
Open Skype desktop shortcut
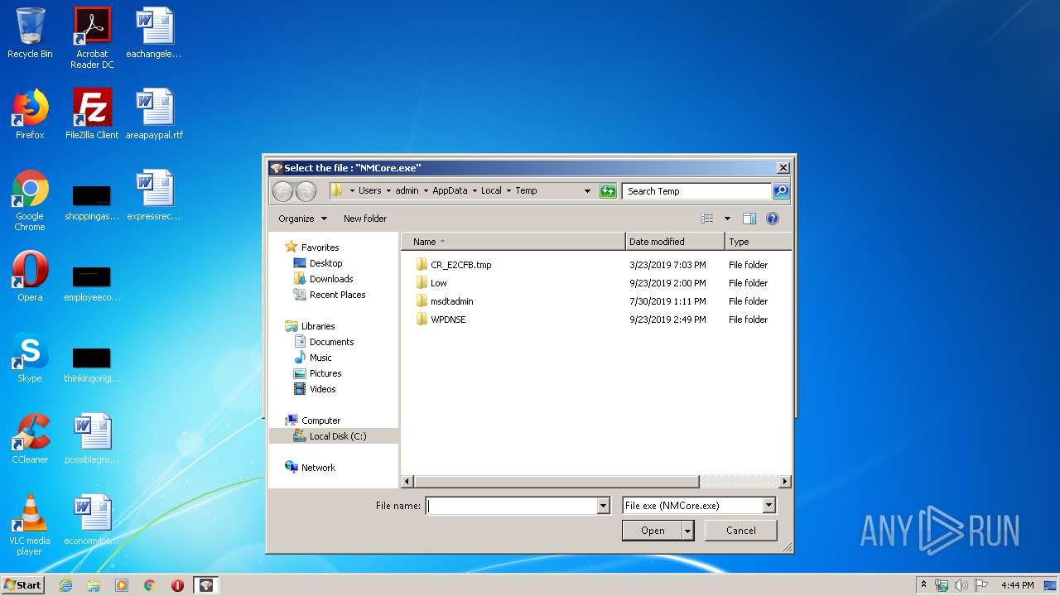click(x=30, y=358)
